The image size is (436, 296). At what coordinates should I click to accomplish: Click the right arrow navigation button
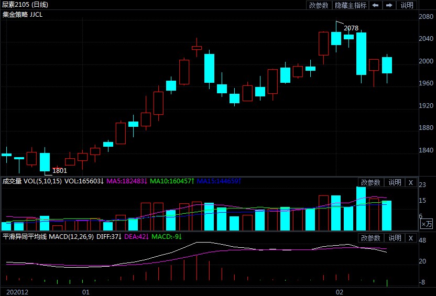click(389, 5)
